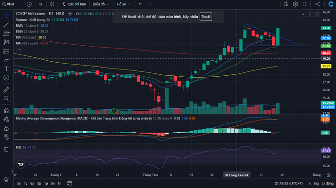Open quick search icon in top bar
Image resolution: width=336 pixels, height=188 pixels.
point(286,4)
